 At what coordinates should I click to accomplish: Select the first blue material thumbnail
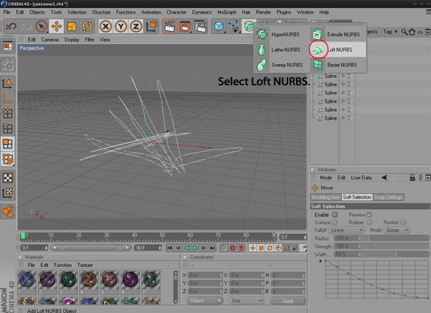tap(27, 279)
